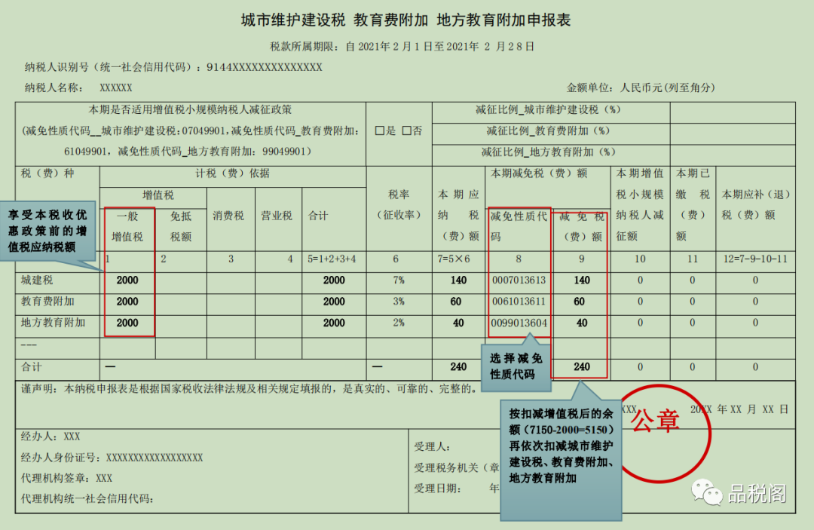This screenshot has height=530, width=814.
Task: Click the 代理机构签章：XXX line
Action: click(66, 478)
